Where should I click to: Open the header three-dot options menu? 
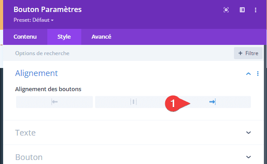click(255, 10)
